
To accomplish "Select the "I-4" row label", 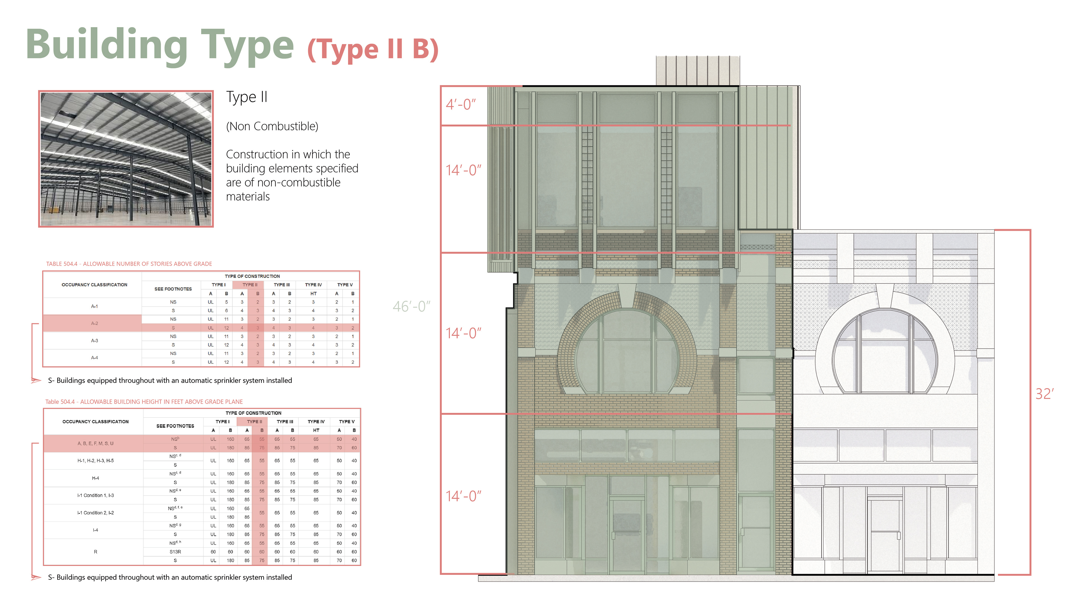I will (95, 531).
